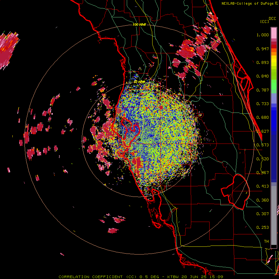The height and width of the screenshot is (279, 279).
Task: Pick the black TH swatch at bar bottom
Action: pyautogui.click(x=274, y=246)
